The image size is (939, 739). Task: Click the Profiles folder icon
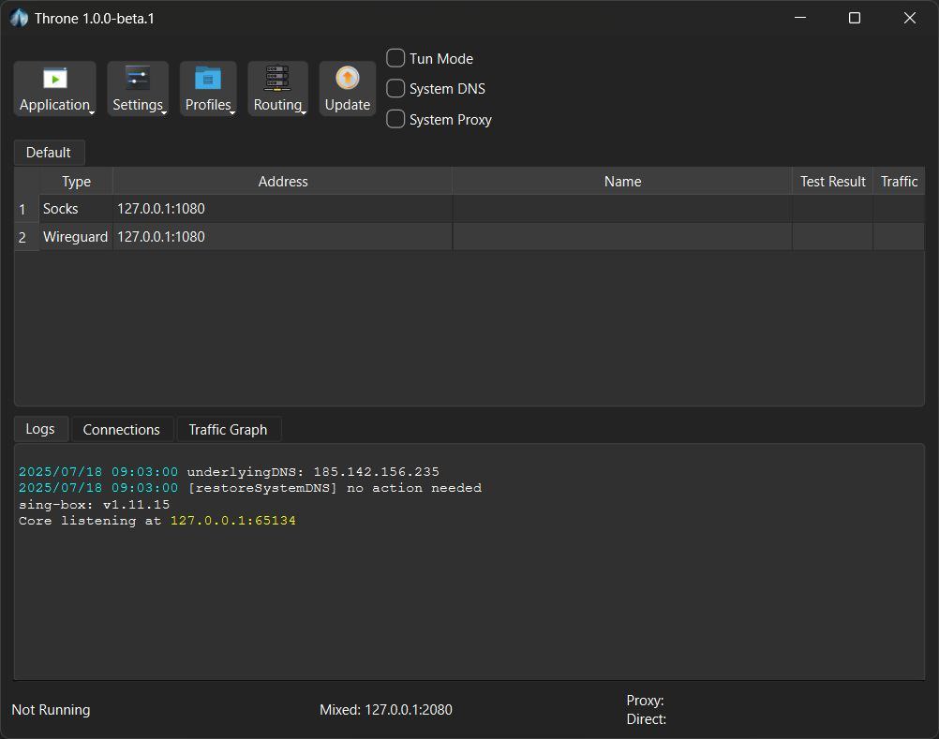208,79
